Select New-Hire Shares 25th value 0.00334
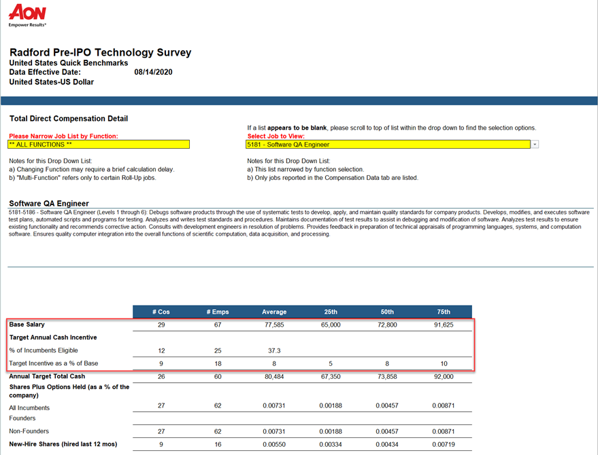598x455 pixels. tap(331, 444)
